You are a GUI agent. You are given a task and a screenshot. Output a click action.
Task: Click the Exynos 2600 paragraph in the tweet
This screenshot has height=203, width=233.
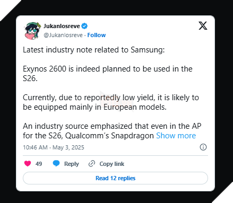pos(108,74)
